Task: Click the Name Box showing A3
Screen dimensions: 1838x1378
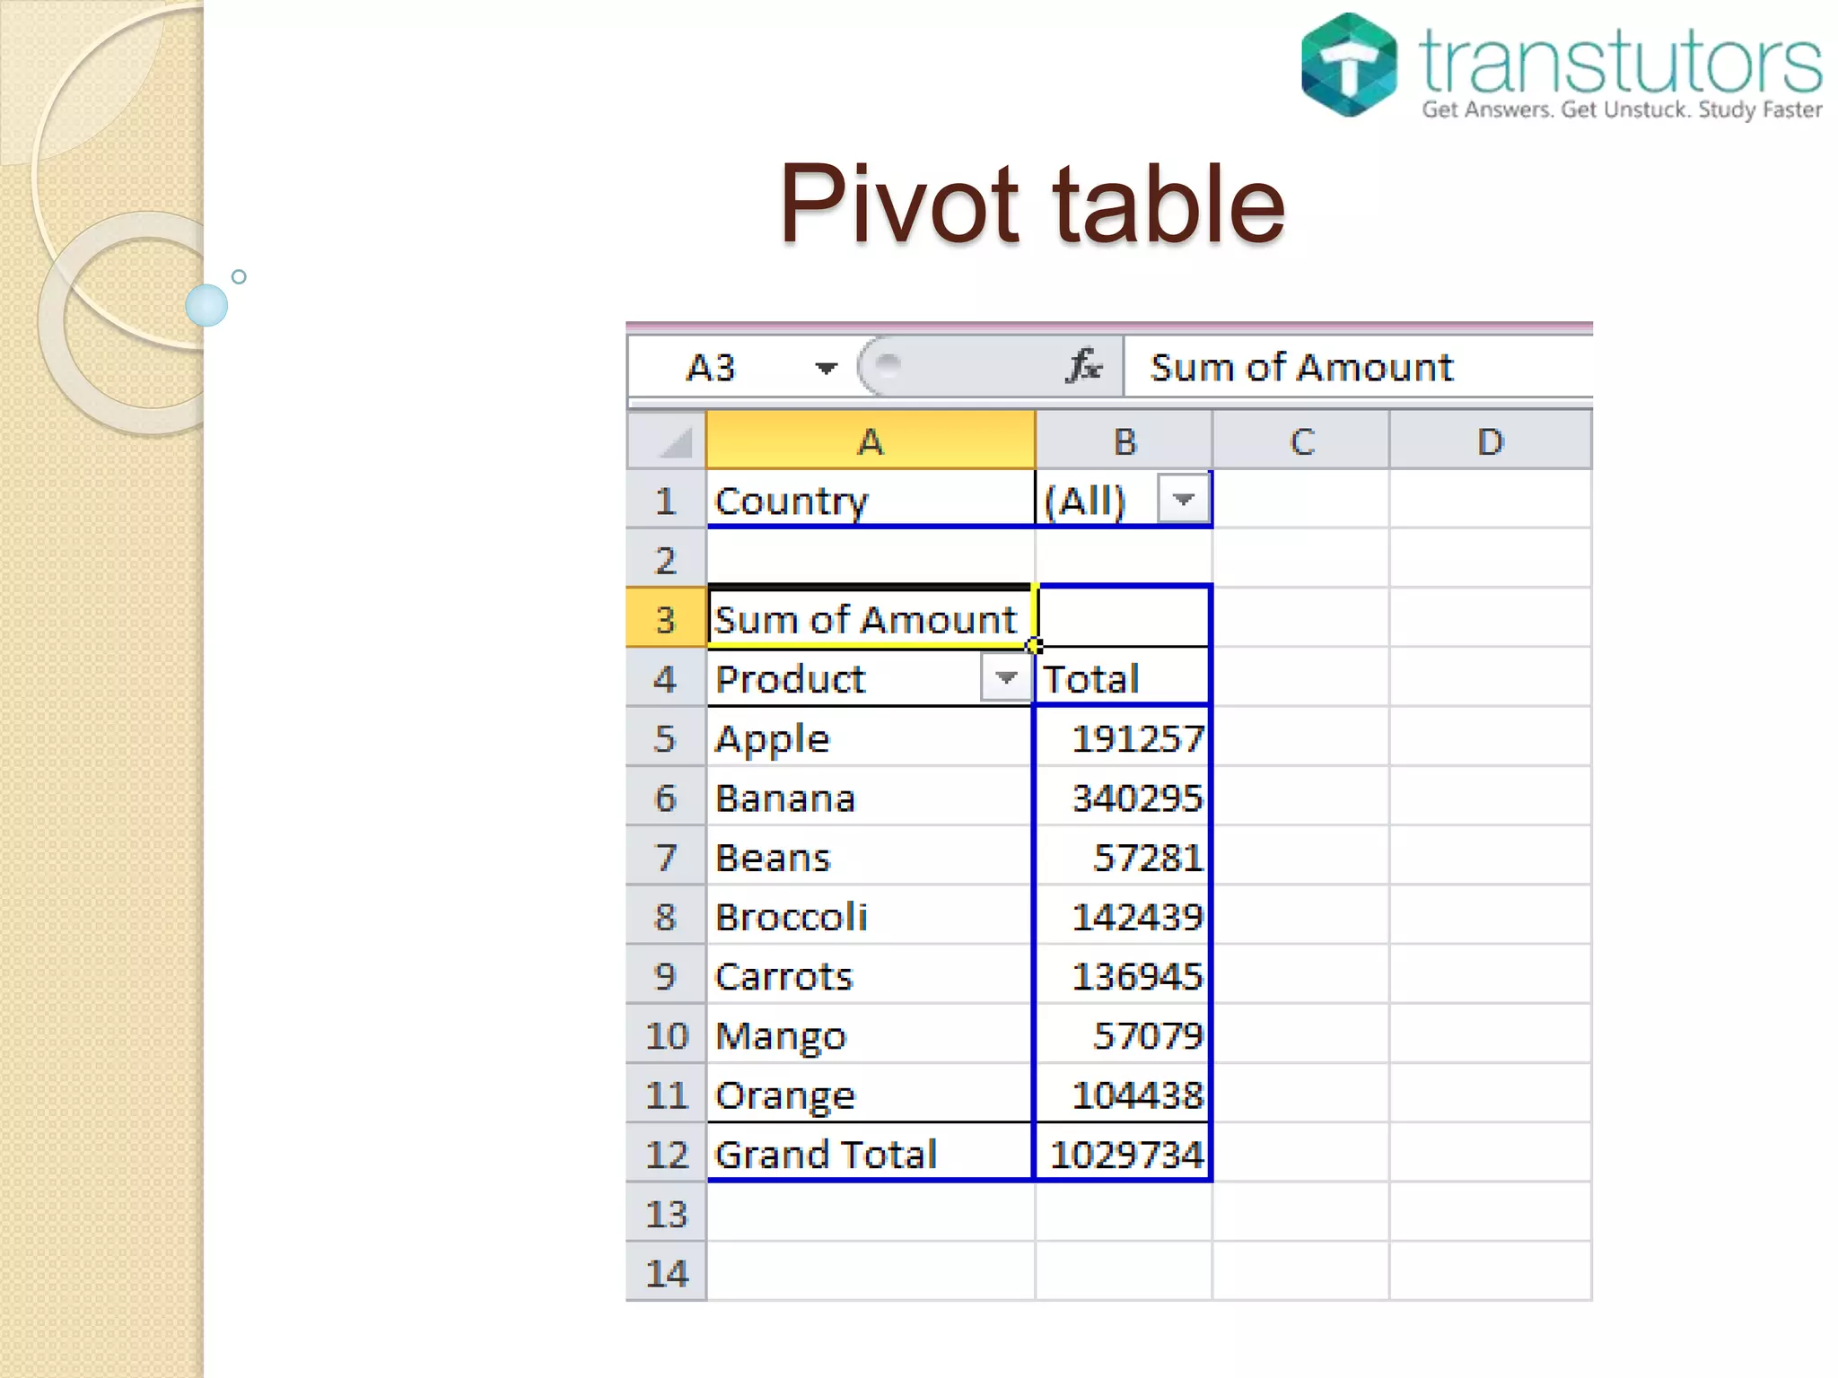Action: (711, 367)
